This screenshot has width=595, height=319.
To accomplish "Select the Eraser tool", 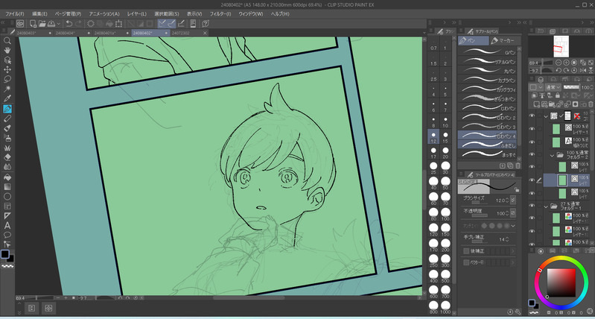I will 7,157.
